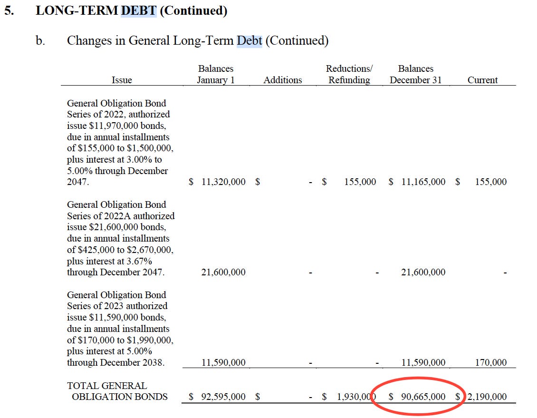
Task: Select the 'Balances January 1' column header
Action: pyautogui.click(x=216, y=74)
